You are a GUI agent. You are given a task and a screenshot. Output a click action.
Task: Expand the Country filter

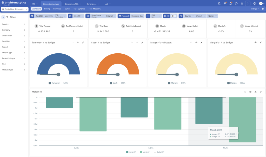pyautogui.click(x=14, y=24)
